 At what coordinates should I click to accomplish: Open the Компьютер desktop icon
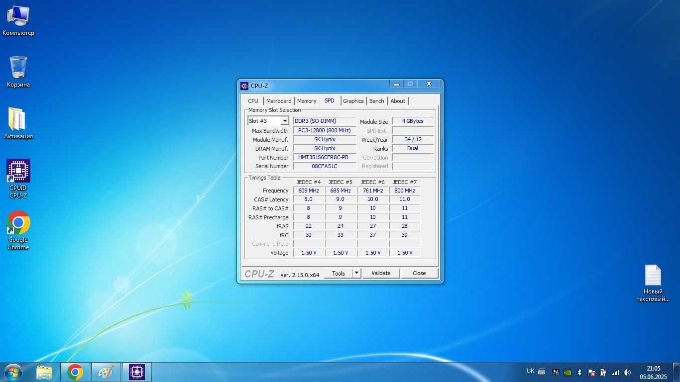click(18, 21)
